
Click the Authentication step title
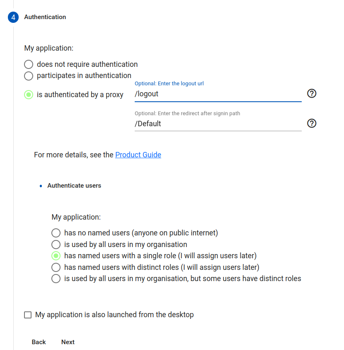tap(45, 17)
